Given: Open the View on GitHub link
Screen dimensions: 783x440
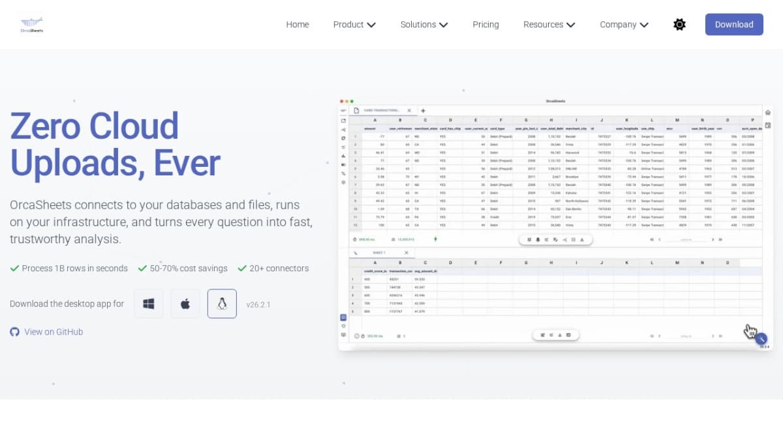Looking at the screenshot, I should [x=54, y=332].
